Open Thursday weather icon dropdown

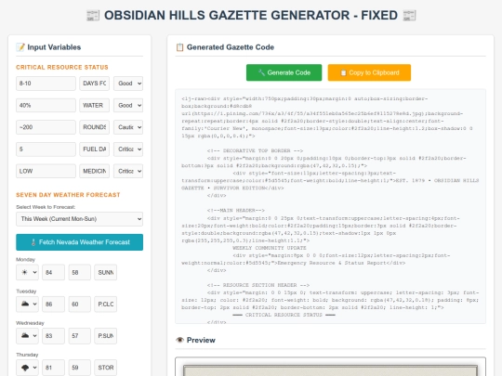point(27,368)
